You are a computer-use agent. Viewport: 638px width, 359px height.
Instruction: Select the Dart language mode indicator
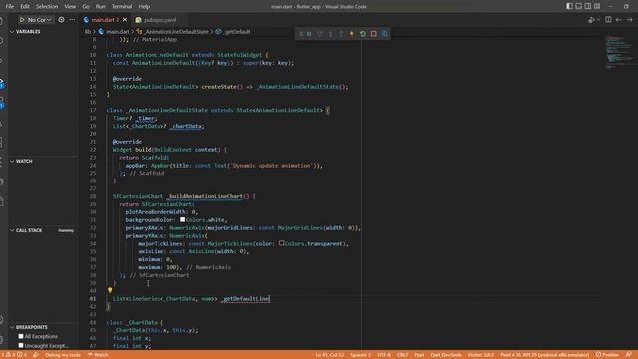[x=419, y=355]
